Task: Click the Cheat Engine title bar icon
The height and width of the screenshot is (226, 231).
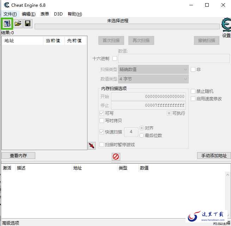Action: (x=6, y=5)
